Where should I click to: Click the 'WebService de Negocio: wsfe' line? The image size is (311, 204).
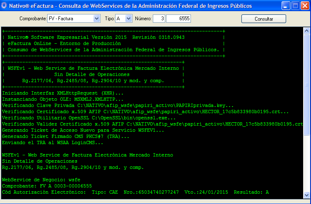[x=41, y=180]
